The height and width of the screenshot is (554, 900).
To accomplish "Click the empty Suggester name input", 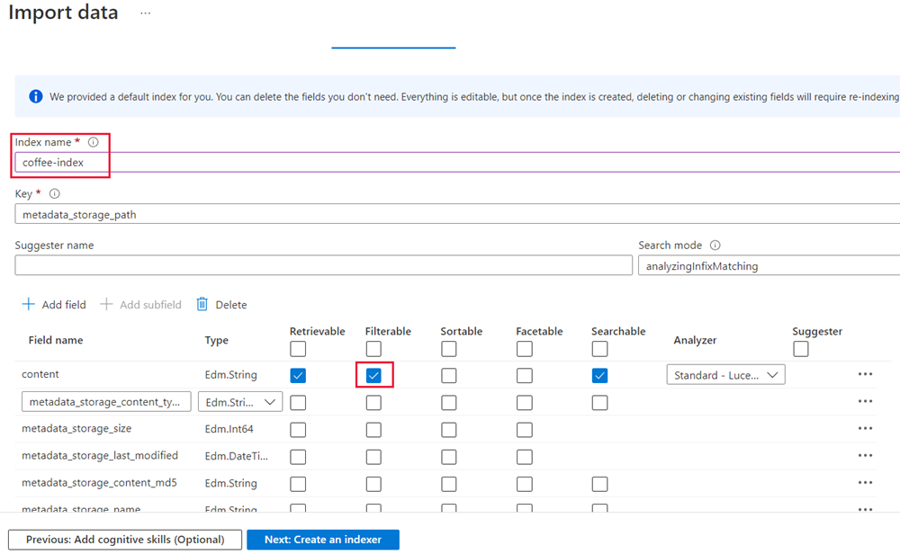I will pyautogui.click(x=324, y=265).
